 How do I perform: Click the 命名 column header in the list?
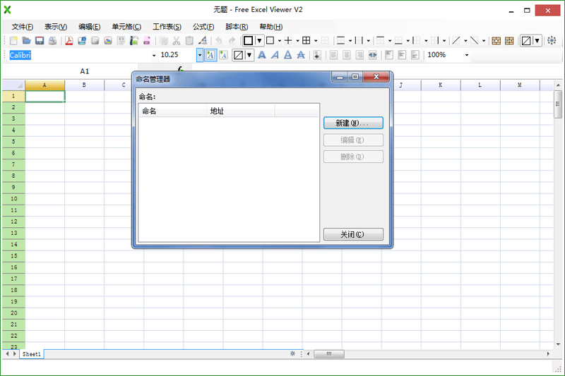[x=173, y=111]
